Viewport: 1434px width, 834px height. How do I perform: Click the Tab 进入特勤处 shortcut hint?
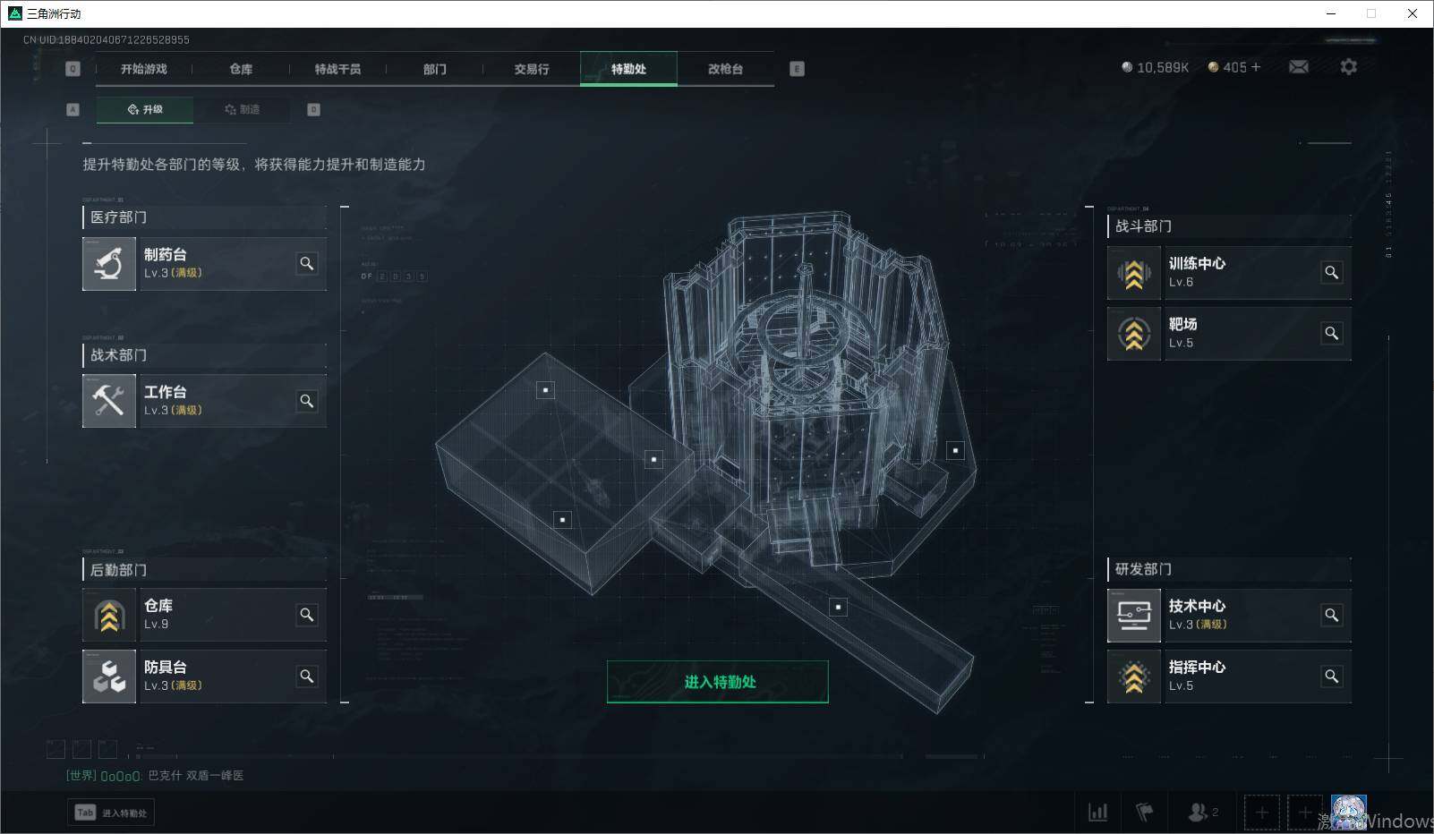pos(111,813)
